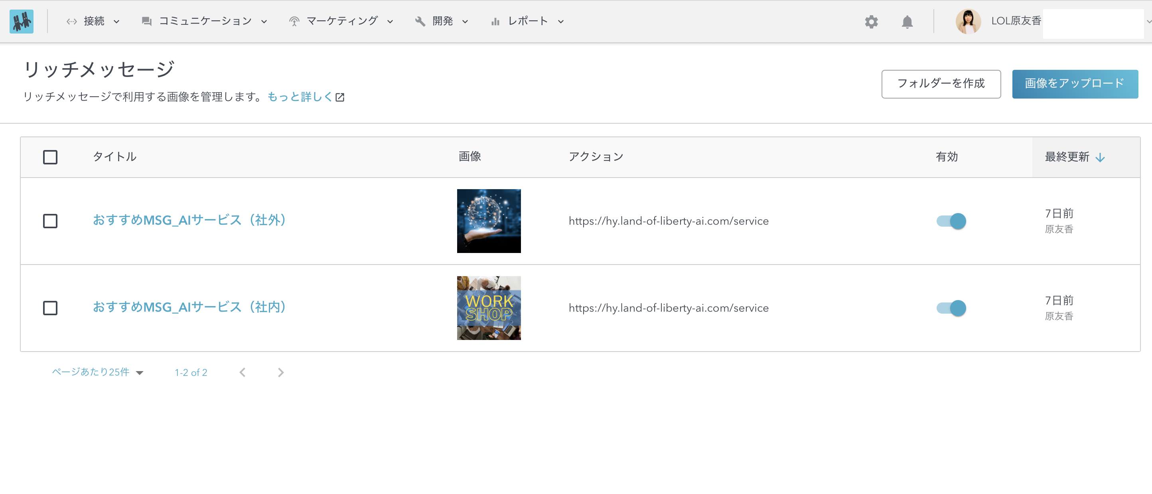This screenshot has width=1152, height=494.
Task: Check the checkbox for おすすめMSG_AIサービス（社外）
Action: pyautogui.click(x=50, y=221)
